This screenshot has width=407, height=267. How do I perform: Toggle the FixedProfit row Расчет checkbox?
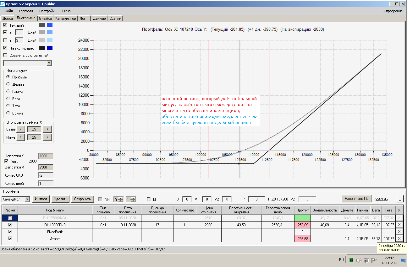10,232
